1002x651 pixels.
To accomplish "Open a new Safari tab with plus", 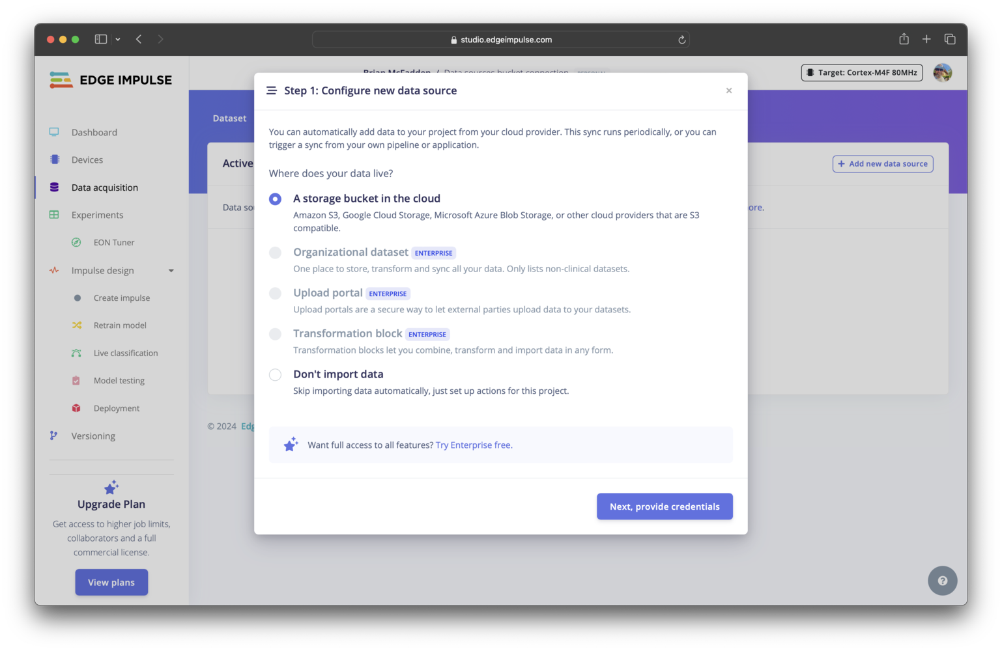I will (x=926, y=39).
